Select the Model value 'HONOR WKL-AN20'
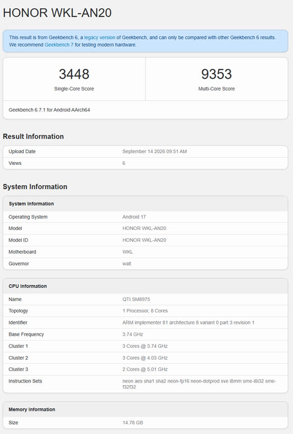The height and width of the screenshot is (434, 293). coord(144,228)
